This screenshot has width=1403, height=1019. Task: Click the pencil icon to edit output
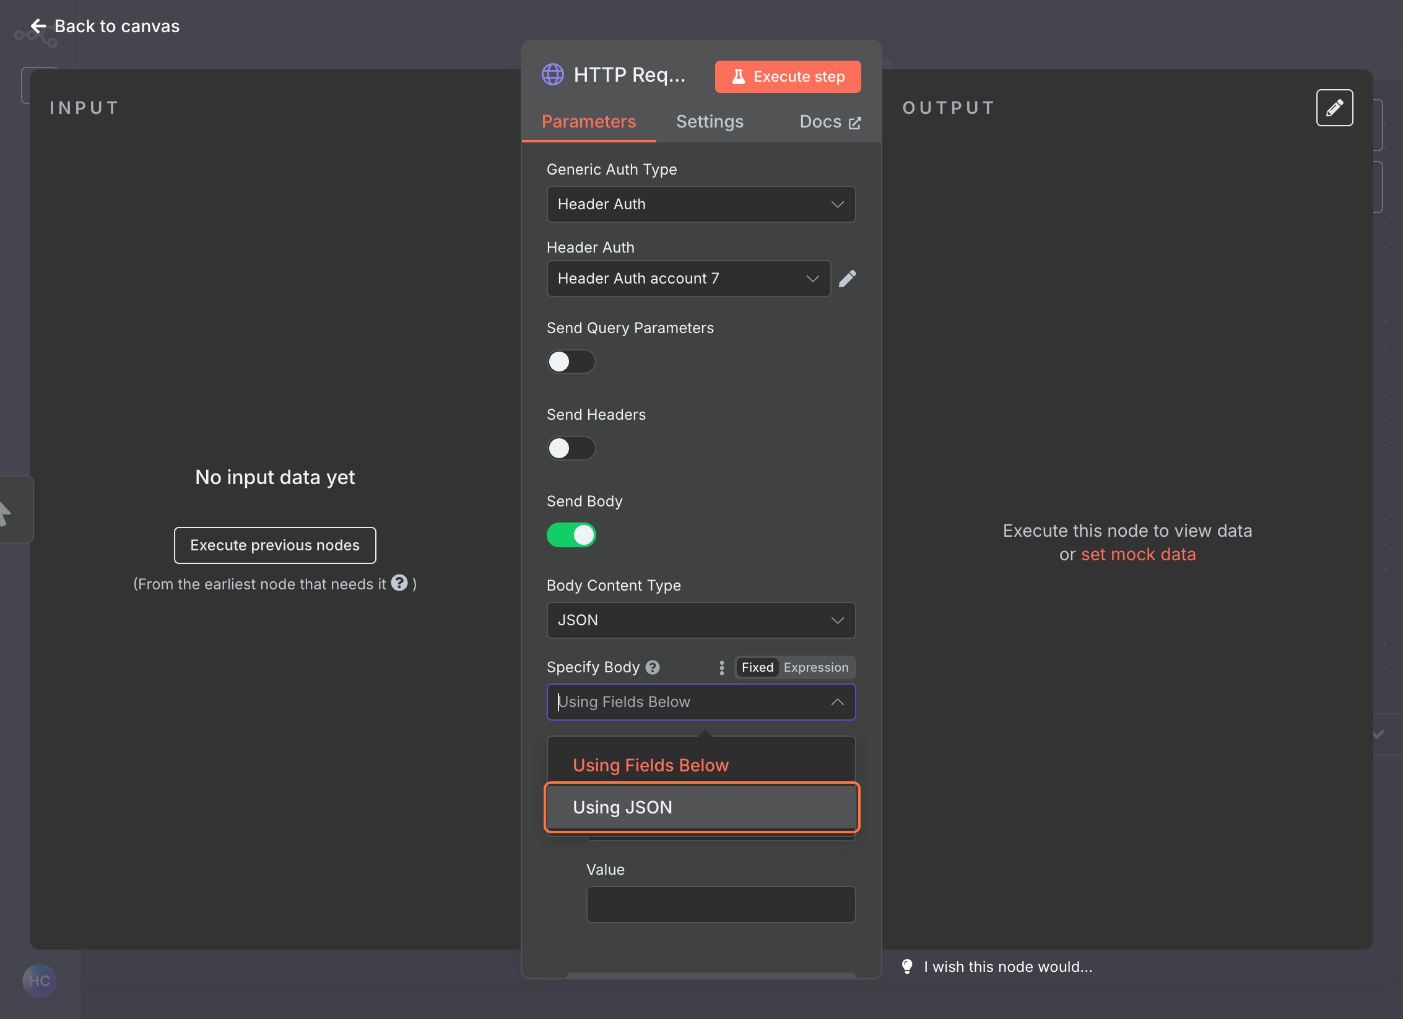coord(1334,108)
